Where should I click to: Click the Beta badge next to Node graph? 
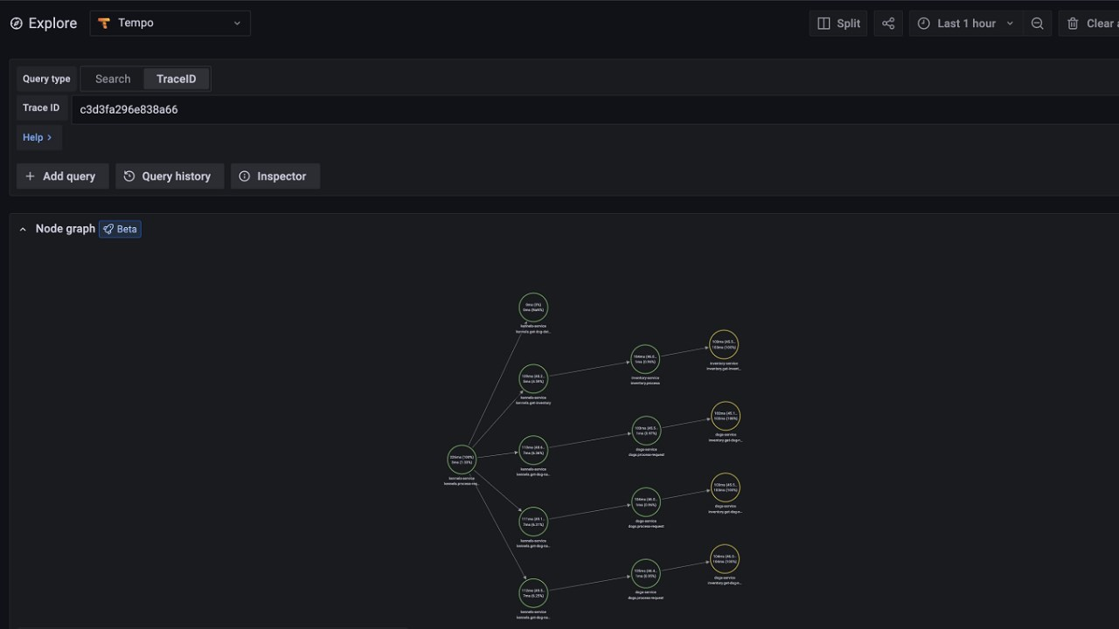click(x=120, y=229)
